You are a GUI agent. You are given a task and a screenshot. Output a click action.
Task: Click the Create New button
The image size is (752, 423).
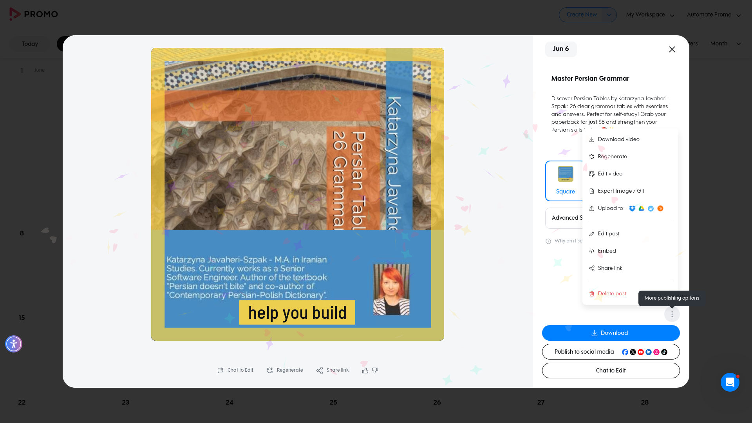(x=581, y=15)
